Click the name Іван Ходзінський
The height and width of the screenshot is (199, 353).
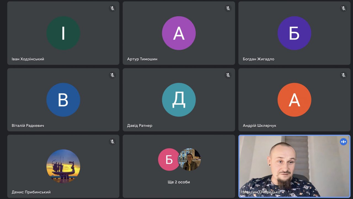28,59
